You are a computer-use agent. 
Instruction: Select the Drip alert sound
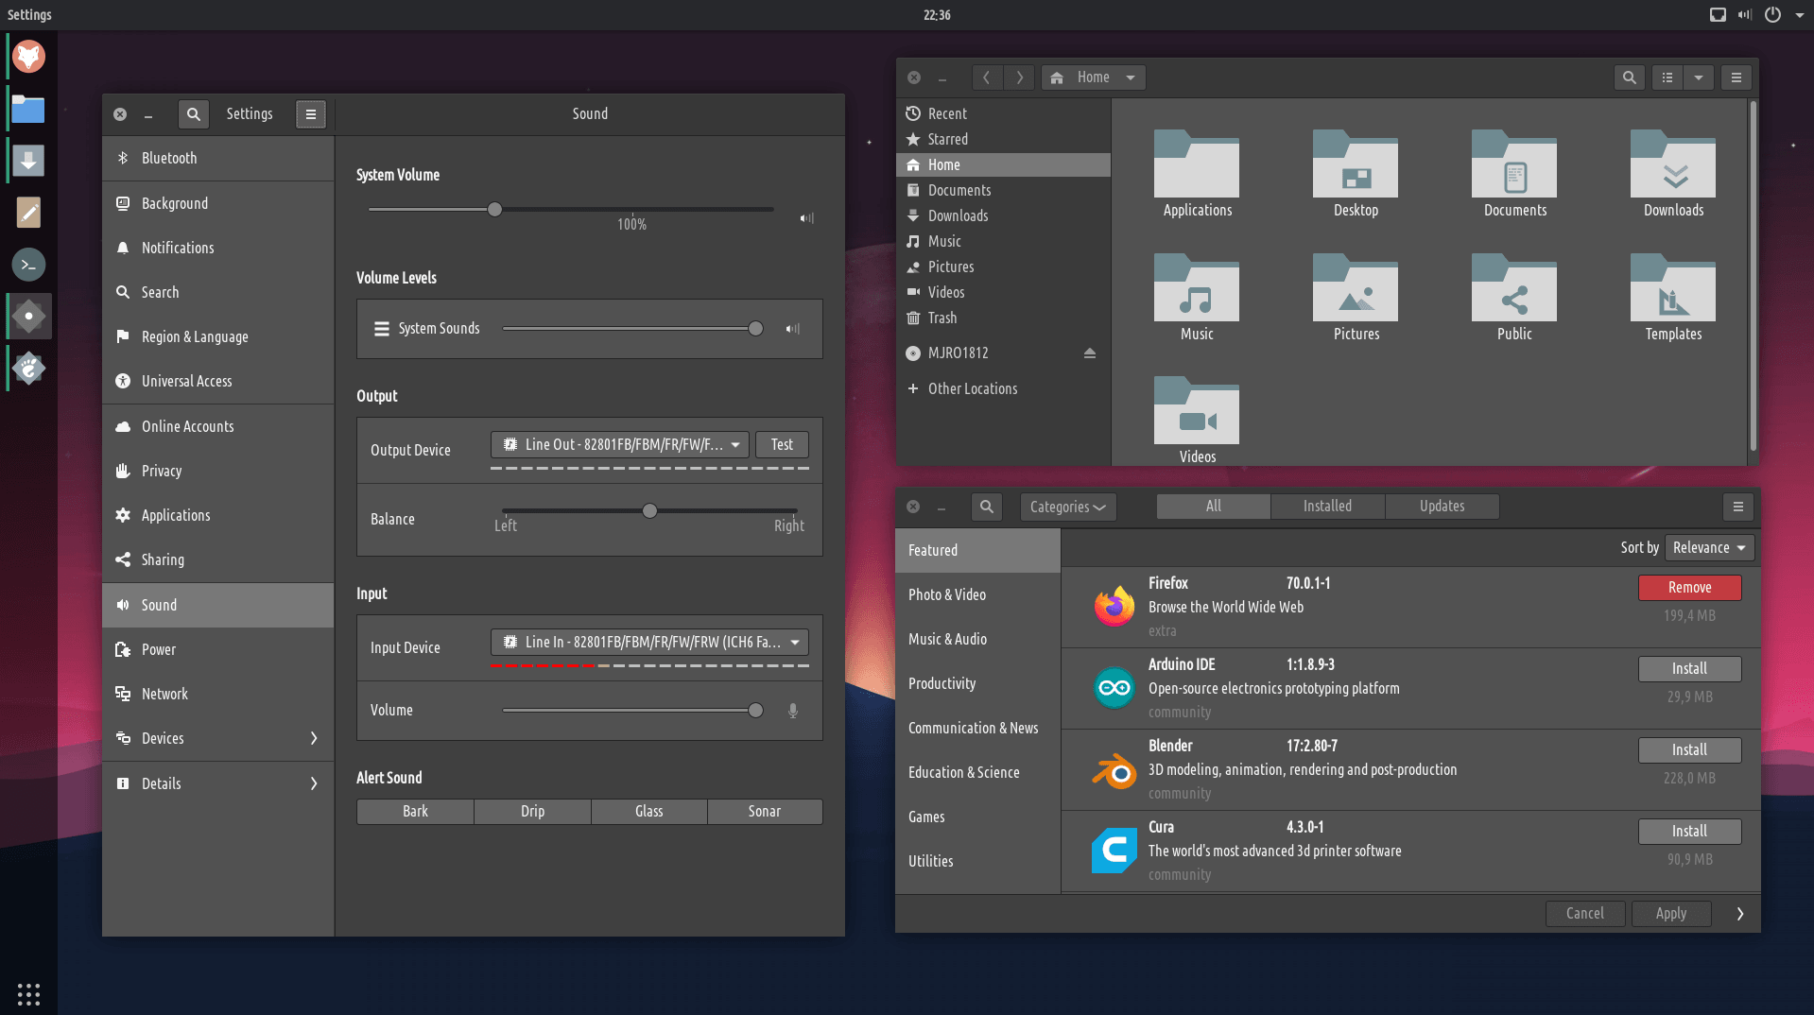(532, 812)
